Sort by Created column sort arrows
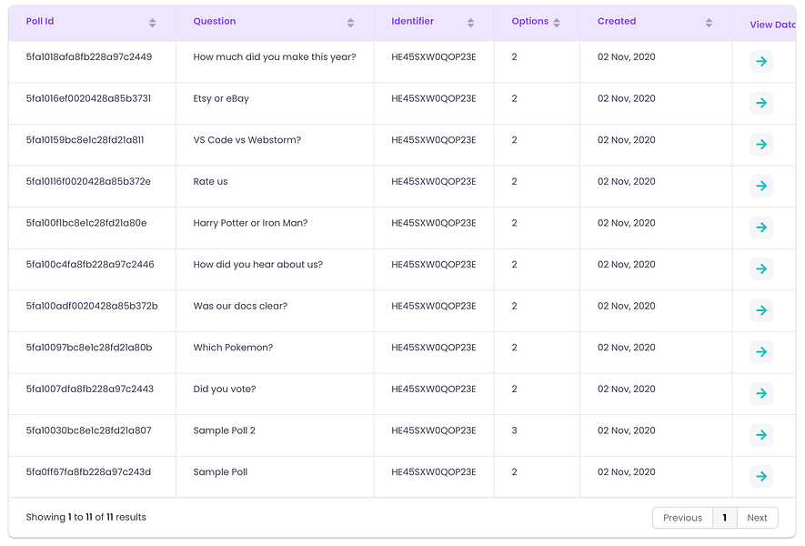The height and width of the screenshot is (546, 805). click(709, 23)
